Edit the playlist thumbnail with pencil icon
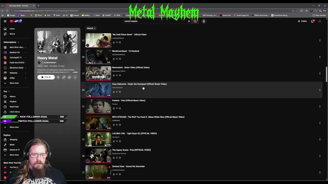Image resolution: width=328 pixels, height=184 pixels. pyautogui.click(x=74, y=51)
